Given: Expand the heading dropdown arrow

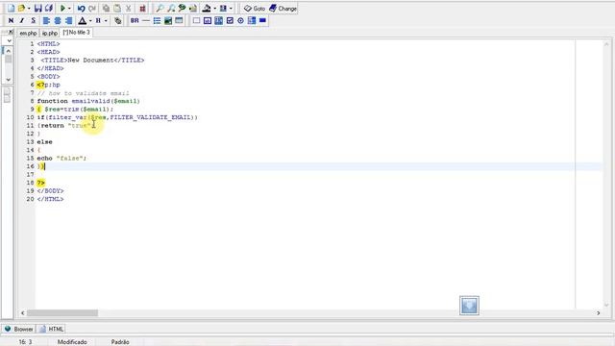Looking at the screenshot, I should [x=106, y=20].
